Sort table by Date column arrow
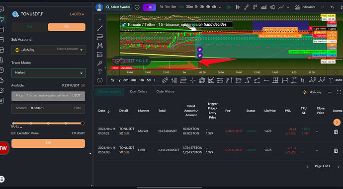The image size is (343, 189). click(108, 111)
